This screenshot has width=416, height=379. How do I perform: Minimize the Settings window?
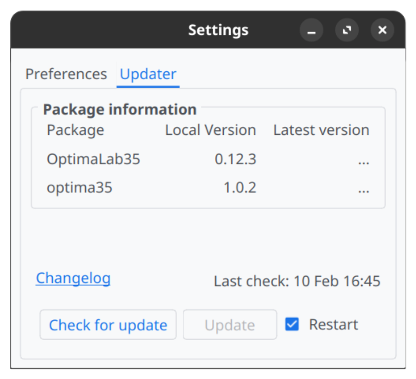tap(311, 31)
